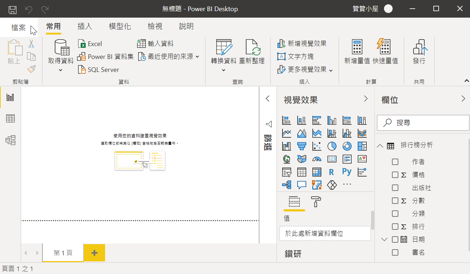Open Model view from the left sidebar

[10, 140]
